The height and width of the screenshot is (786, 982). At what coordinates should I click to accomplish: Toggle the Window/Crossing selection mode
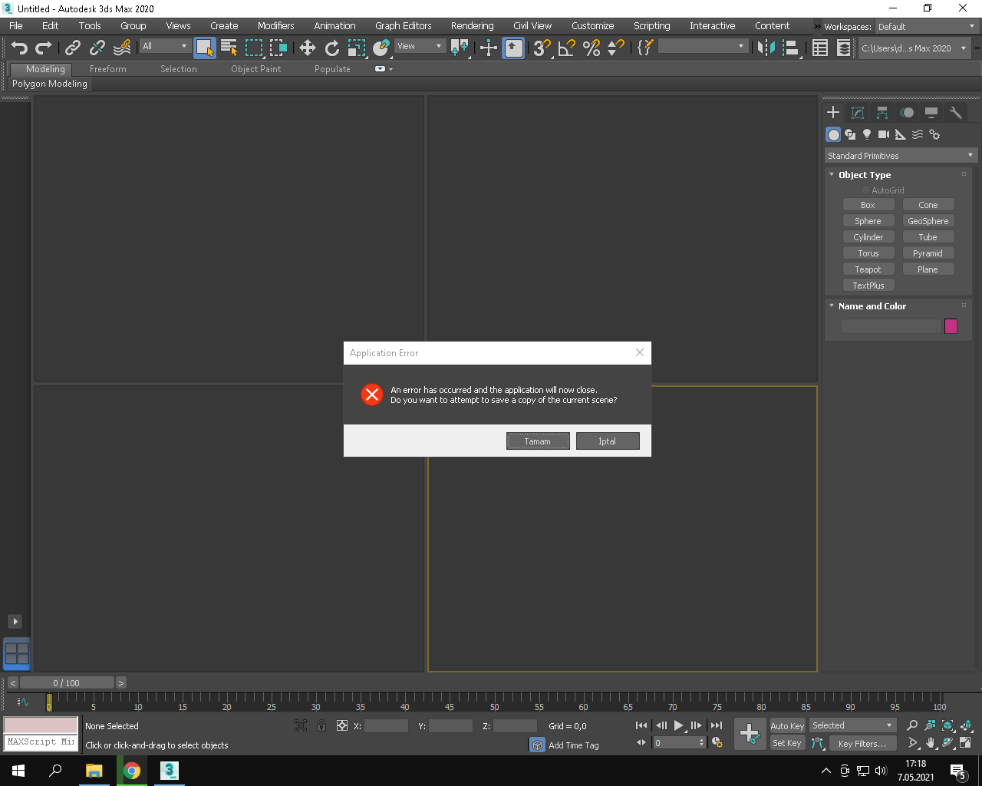pyautogui.click(x=278, y=48)
